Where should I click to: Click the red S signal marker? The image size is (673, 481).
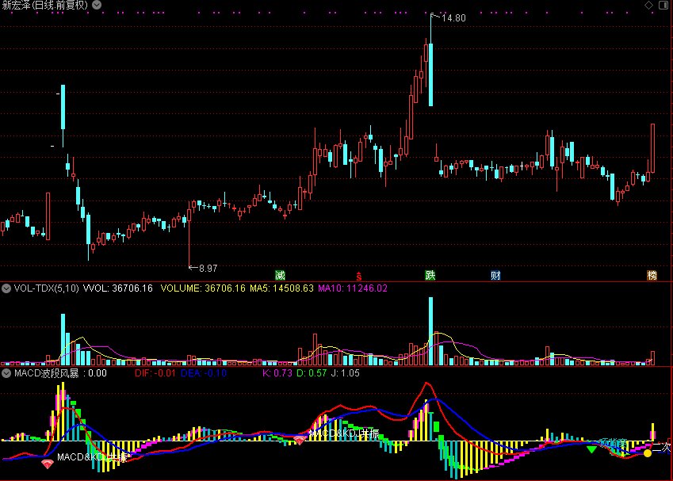point(359,277)
